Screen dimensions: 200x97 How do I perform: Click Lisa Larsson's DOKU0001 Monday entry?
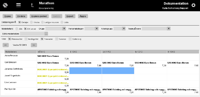53,84
